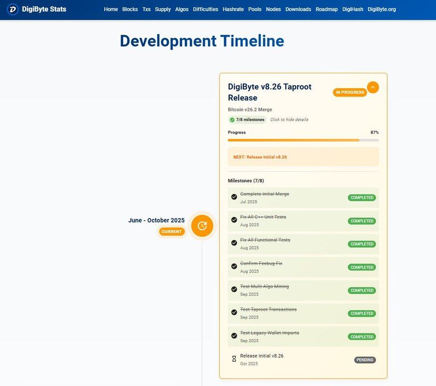The image size is (436, 386).
Task: Click checkmark icon for Fix All C++ Unit Tests
Action: click(234, 220)
